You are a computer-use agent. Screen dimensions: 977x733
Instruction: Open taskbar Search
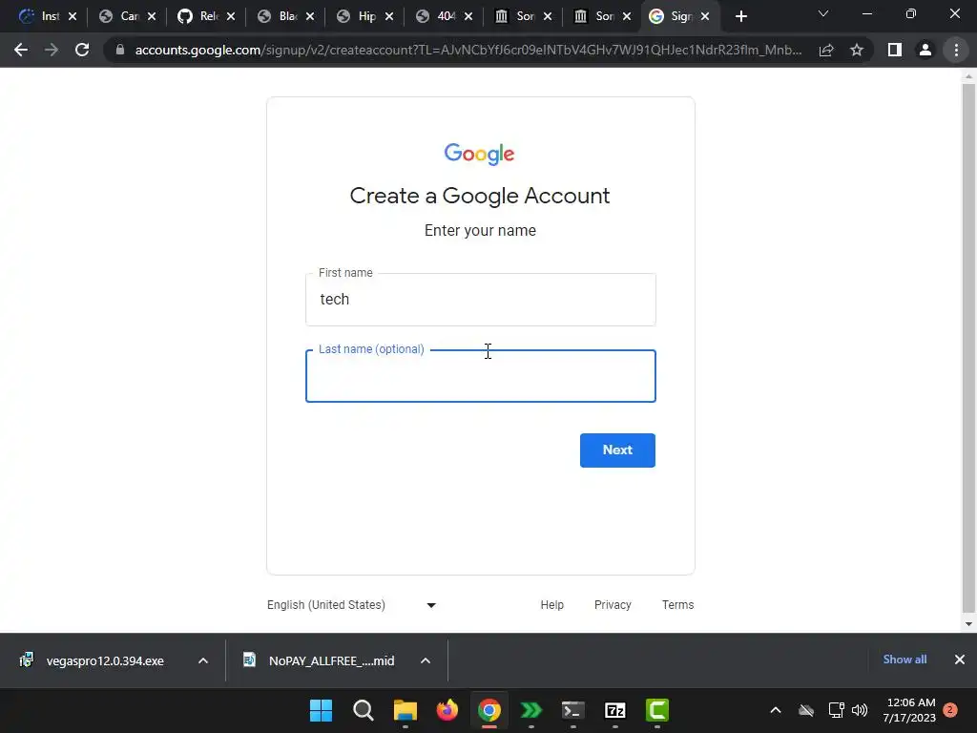pyautogui.click(x=364, y=710)
